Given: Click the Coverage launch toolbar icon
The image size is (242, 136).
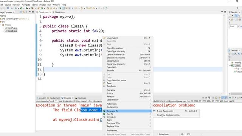Looking at the screenshot, I should [x=27, y=8].
